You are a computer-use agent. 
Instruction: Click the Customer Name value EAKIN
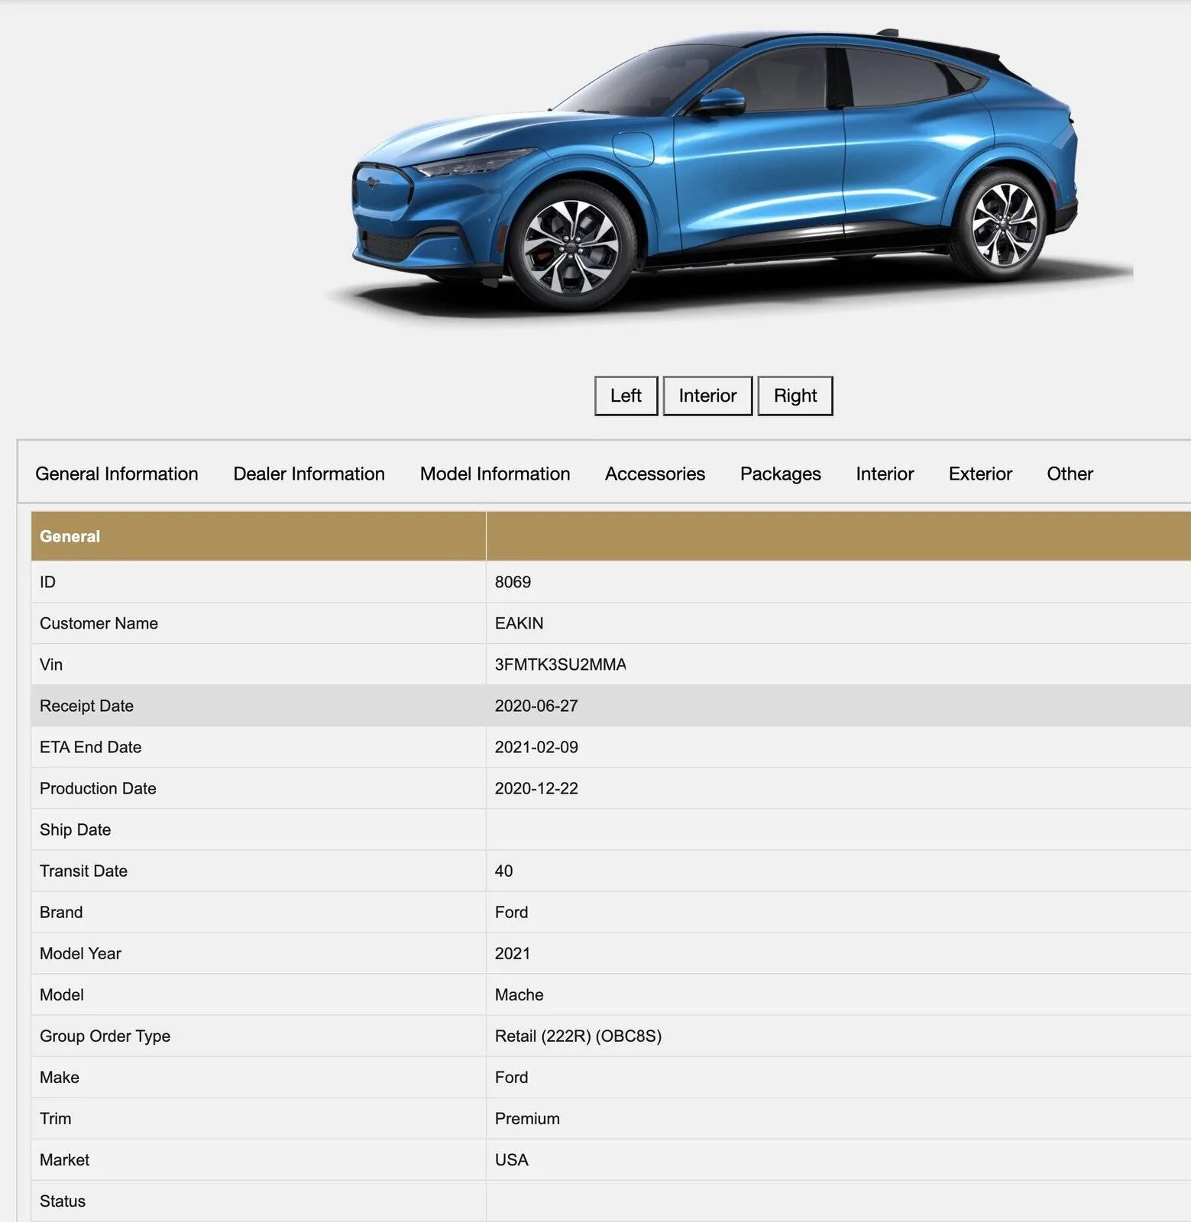pyautogui.click(x=519, y=623)
